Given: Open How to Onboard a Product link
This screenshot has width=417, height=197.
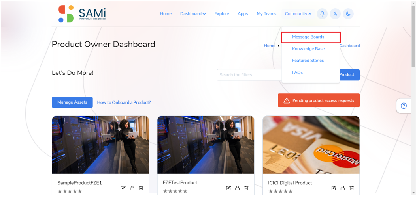Looking at the screenshot, I should click(x=124, y=102).
